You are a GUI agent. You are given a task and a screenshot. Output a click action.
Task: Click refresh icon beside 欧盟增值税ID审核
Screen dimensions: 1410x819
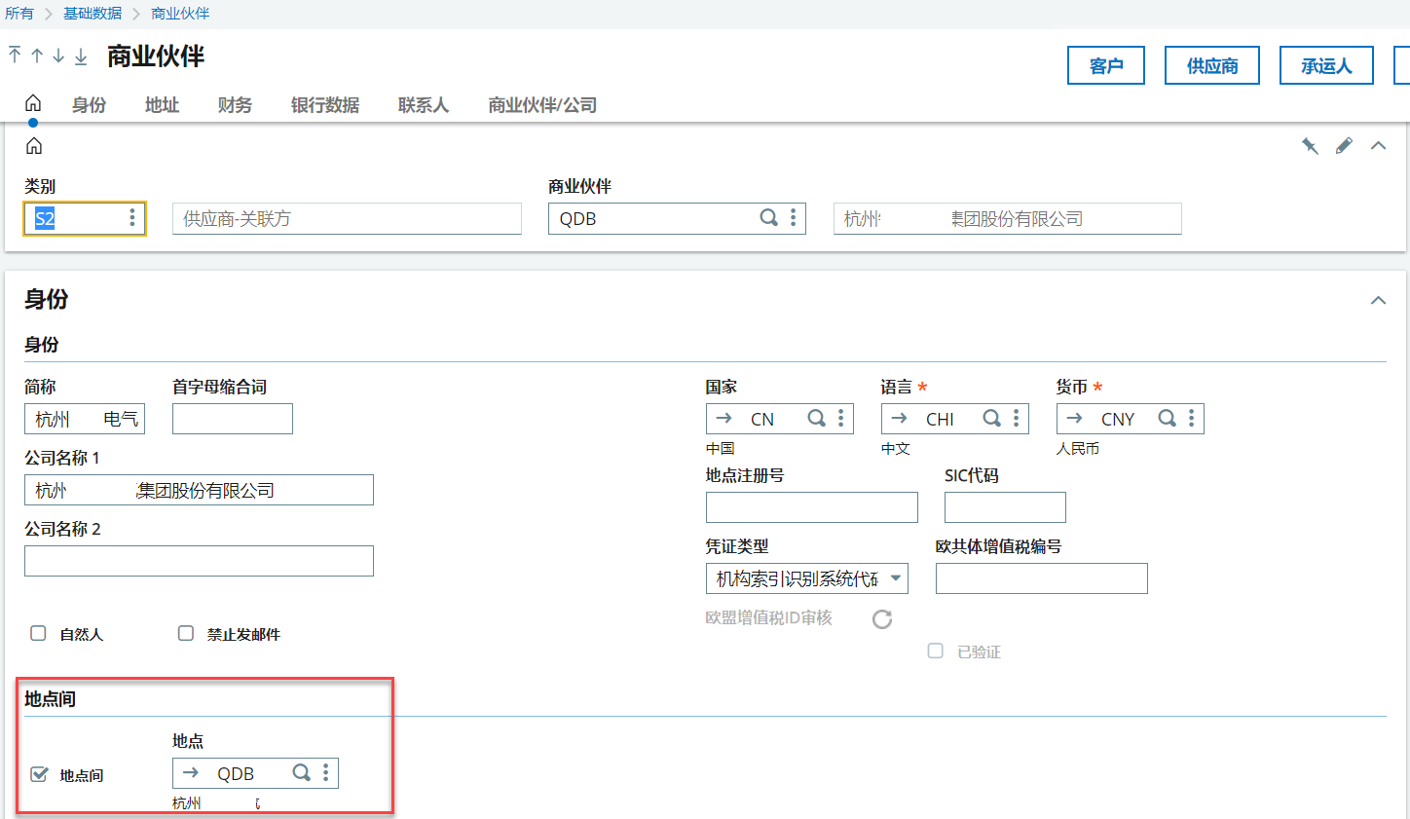tap(882, 619)
